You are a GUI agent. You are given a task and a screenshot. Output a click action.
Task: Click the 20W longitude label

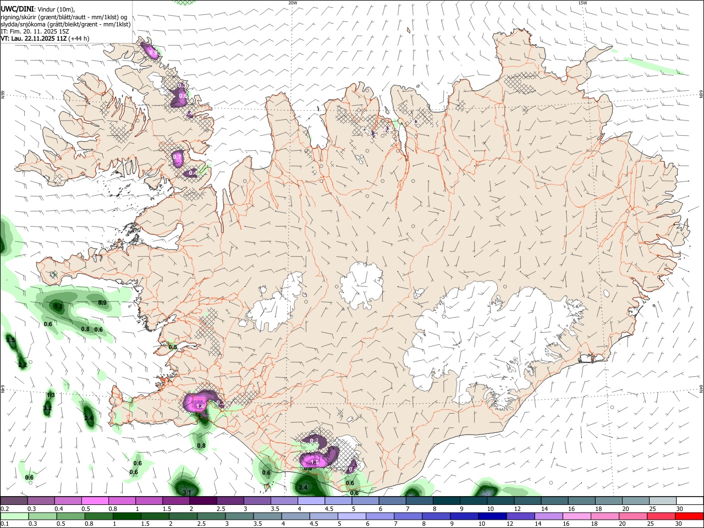(293, 3)
